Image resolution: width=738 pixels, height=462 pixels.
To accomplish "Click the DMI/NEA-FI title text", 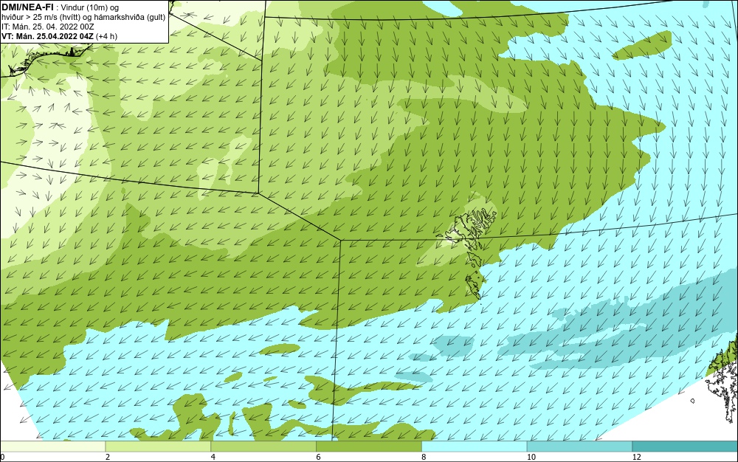I will tap(27, 7).
